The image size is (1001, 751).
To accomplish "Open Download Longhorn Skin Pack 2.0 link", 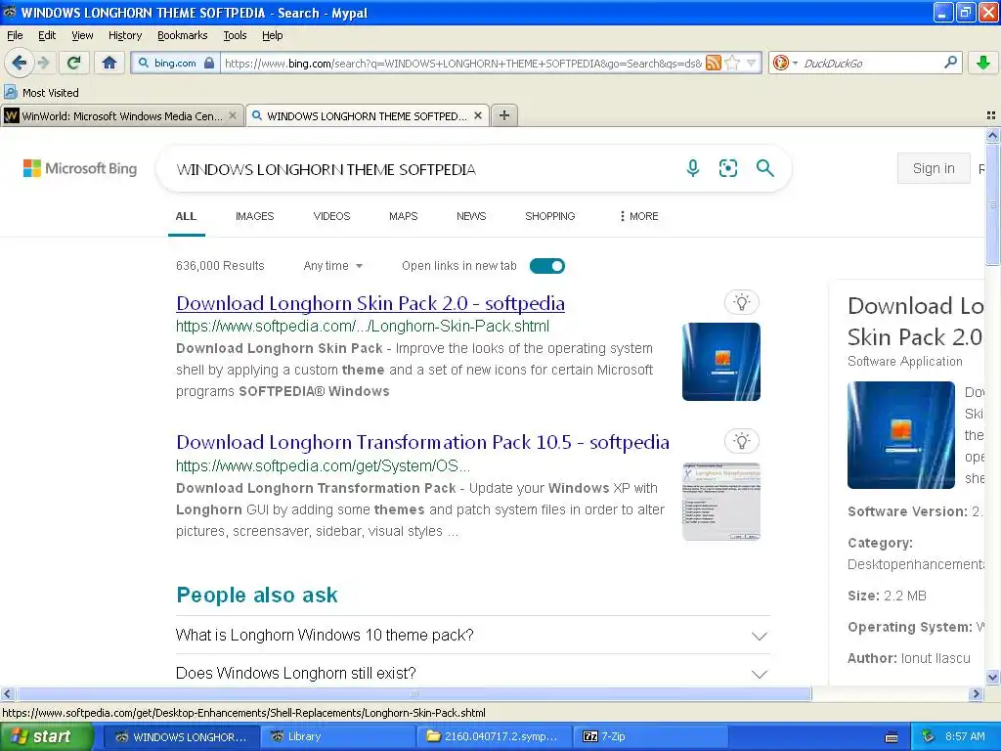I will coord(370,303).
